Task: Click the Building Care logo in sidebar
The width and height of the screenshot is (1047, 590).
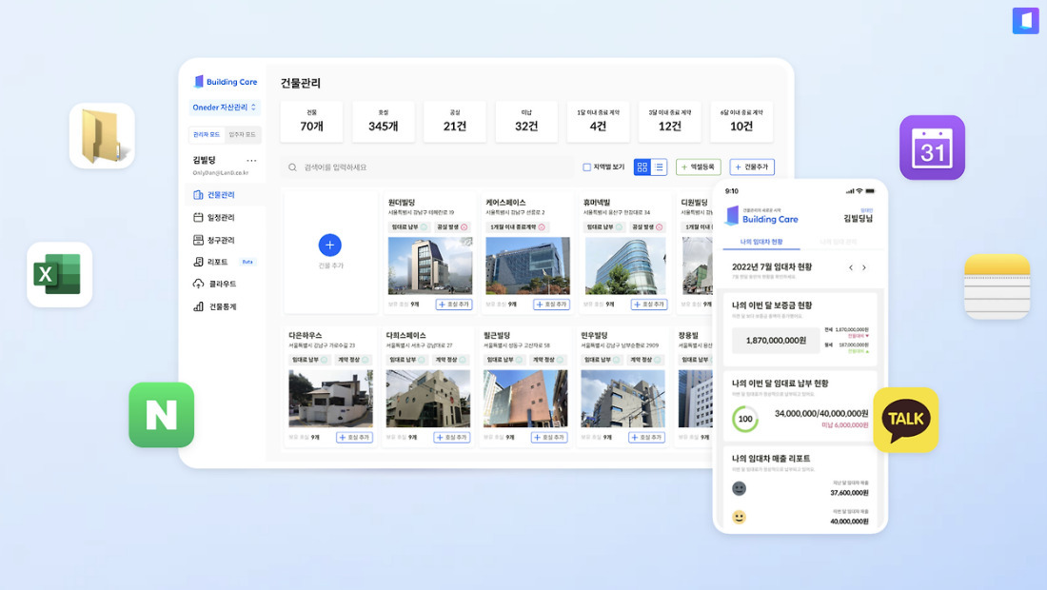Action: 225,82
